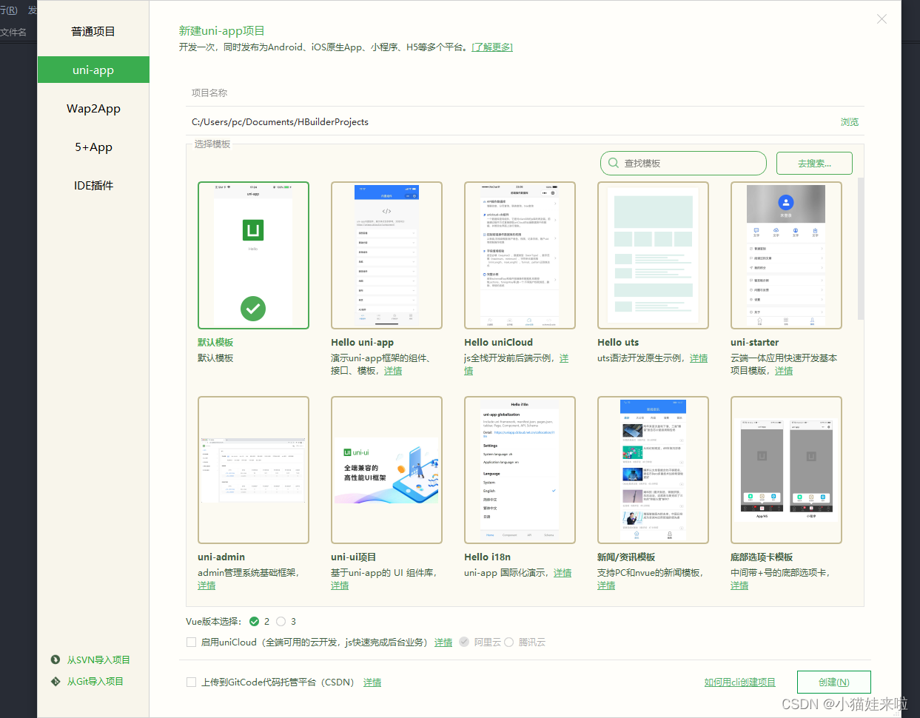Viewport: 920px width, 718px height.
Task: Click the template search magnifier icon
Action: [x=614, y=163]
